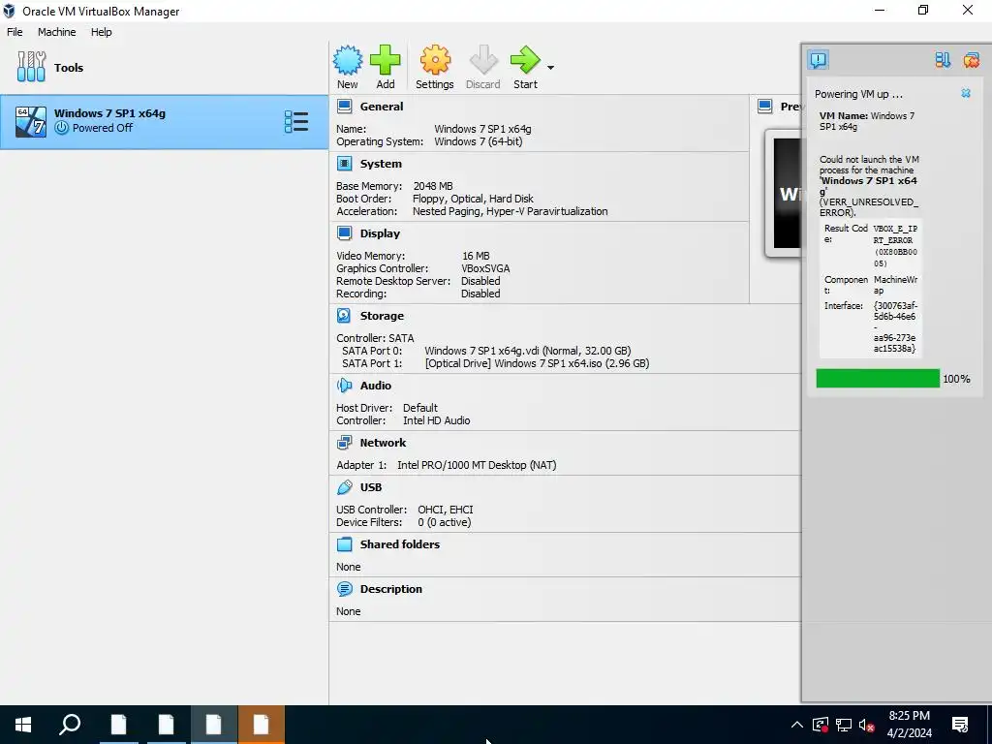Open the Audio settings heading link
The image size is (992, 744).
pos(376,386)
